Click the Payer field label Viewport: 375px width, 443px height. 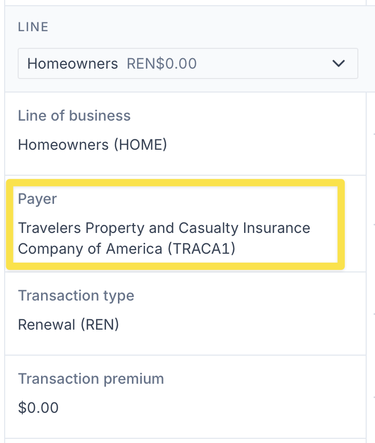coord(37,199)
